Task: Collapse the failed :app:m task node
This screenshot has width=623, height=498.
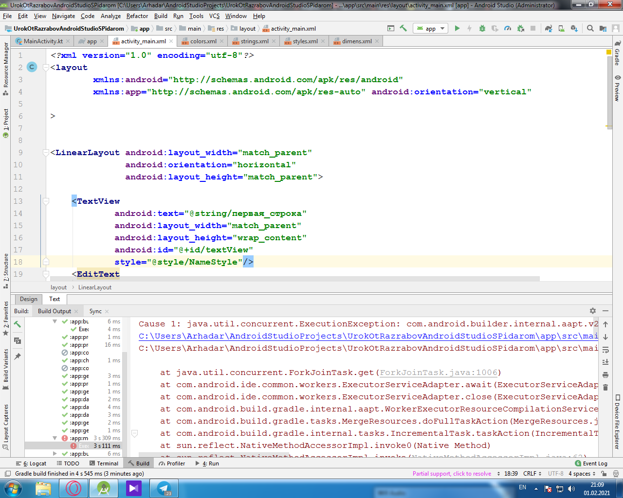Action: point(55,438)
